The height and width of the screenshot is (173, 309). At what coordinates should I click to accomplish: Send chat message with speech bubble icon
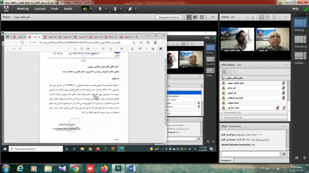(x=284, y=154)
